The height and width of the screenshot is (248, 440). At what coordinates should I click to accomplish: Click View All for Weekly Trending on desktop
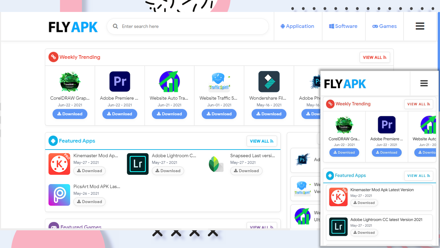coord(375,57)
